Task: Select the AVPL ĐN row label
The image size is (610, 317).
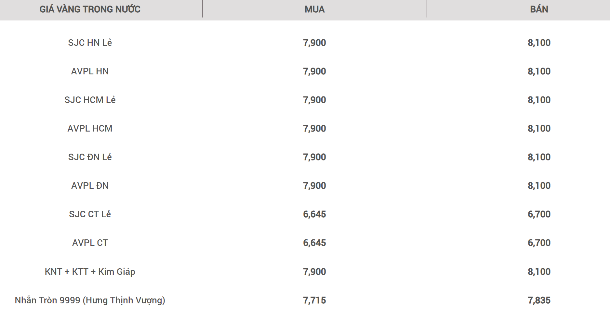Action: coord(90,185)
